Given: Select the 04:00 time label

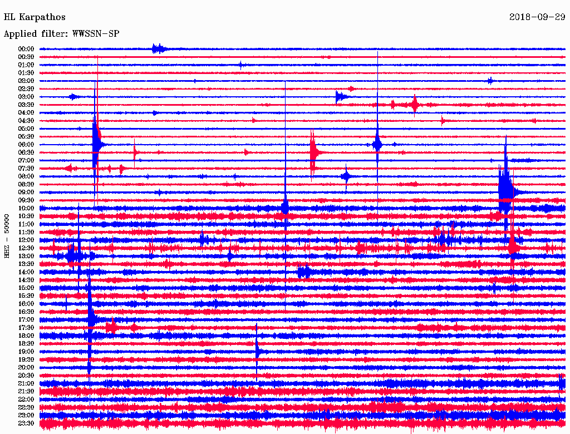Looking at the screenshot, I should coord(26,113).
